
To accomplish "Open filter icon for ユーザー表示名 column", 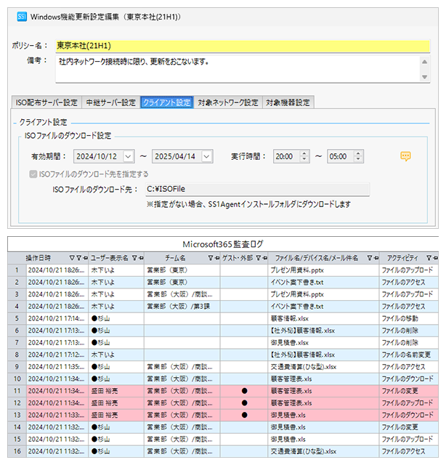I will point(134,258).
